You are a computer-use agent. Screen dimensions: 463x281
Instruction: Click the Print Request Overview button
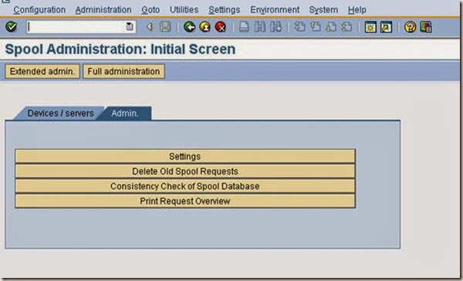point(185,201)
